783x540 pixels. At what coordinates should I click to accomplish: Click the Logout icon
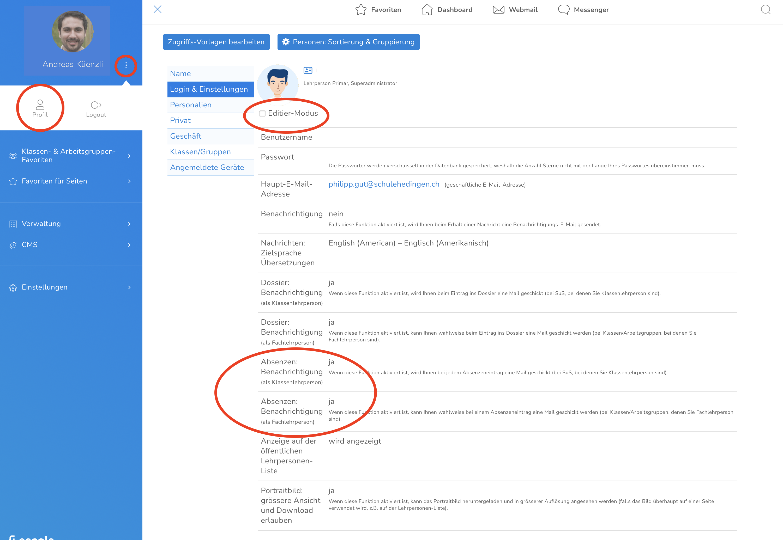coord(96,105)
